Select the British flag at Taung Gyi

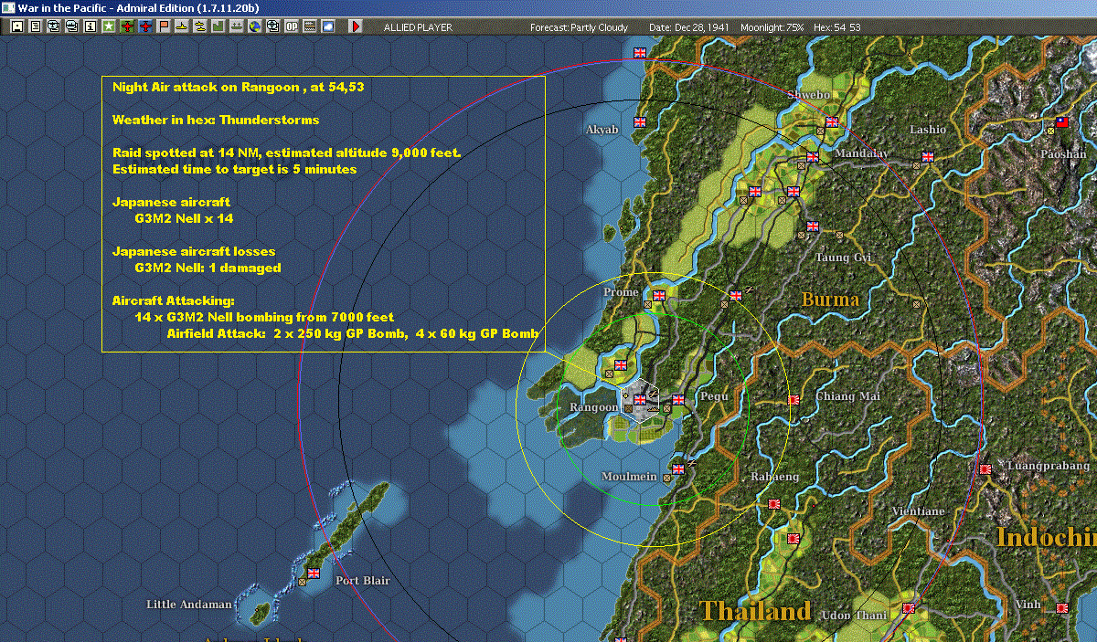[x=813, y=226]
